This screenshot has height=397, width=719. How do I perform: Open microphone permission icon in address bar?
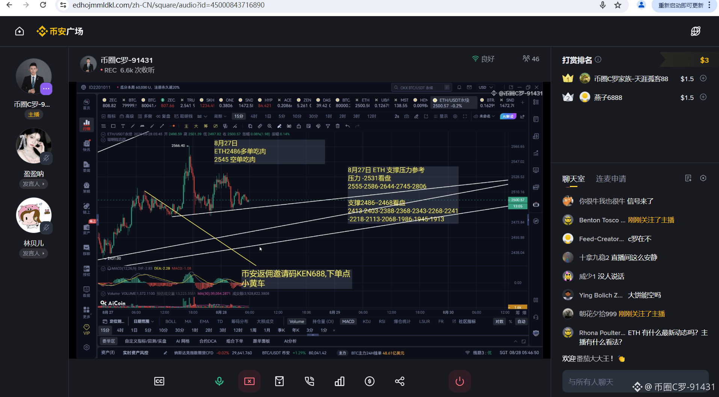603,5
